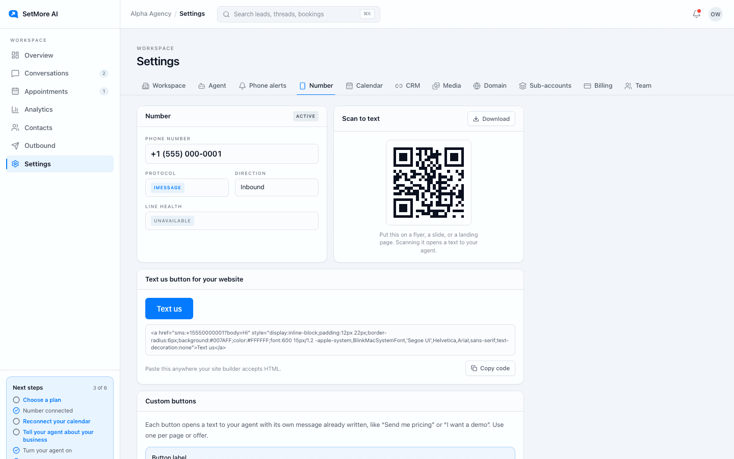734x459 pixels.
Task: Click the blue Text us button
Action: coord(169,309)
